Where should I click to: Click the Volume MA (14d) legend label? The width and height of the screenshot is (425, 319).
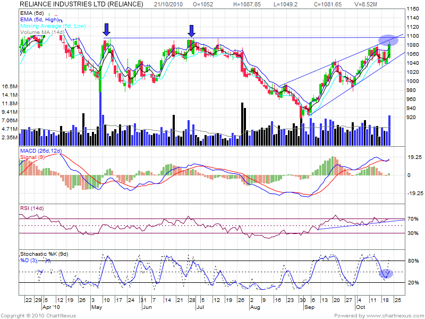click(x=41, y=32)
